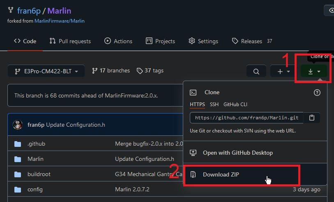Open the E3Pro-CM422-BLT branch dropdown
Viewport: 334px width, 202px height.
pos(46,71)
